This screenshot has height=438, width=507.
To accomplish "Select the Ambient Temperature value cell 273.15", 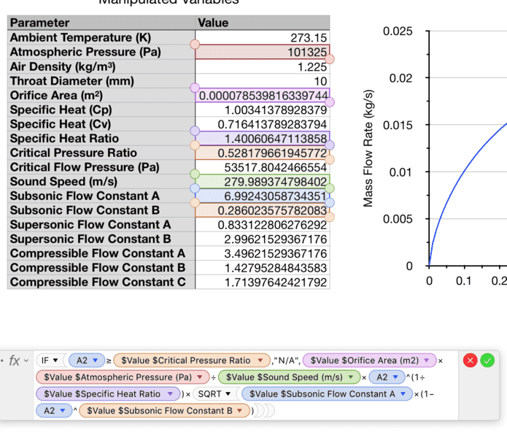I will coord(263,38).
